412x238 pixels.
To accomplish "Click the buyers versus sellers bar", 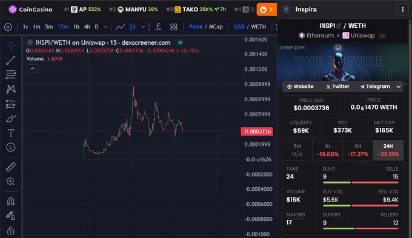I will coord(360,228).
